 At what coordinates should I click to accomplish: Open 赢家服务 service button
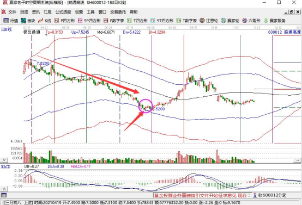[275, 21]
